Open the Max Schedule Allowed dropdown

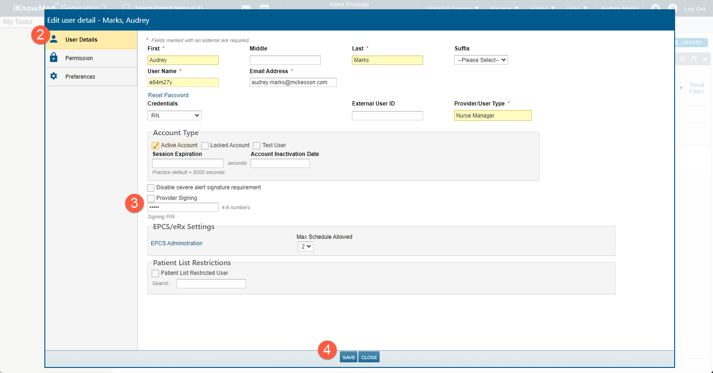click(x=305, y=247)
